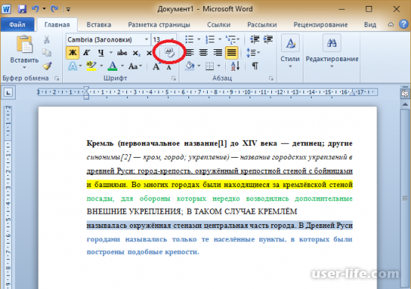Switch to the Вид tab
Screen dimensions: 411x289
tap(370, 25)
